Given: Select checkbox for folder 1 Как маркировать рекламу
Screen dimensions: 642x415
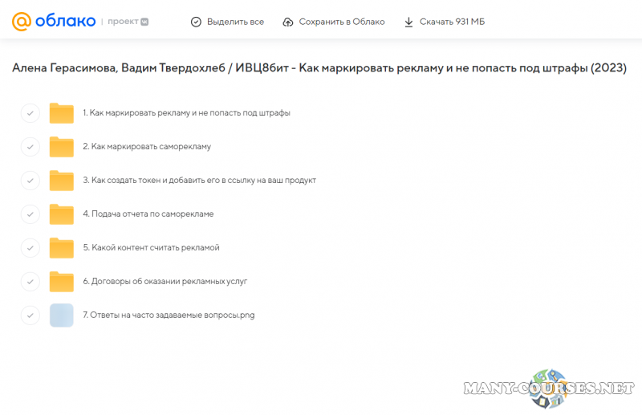Looking at the screenshot, I should pos(30,113).
